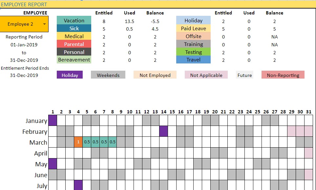Click the Vacation balance value -5.5

pos(155,21)
